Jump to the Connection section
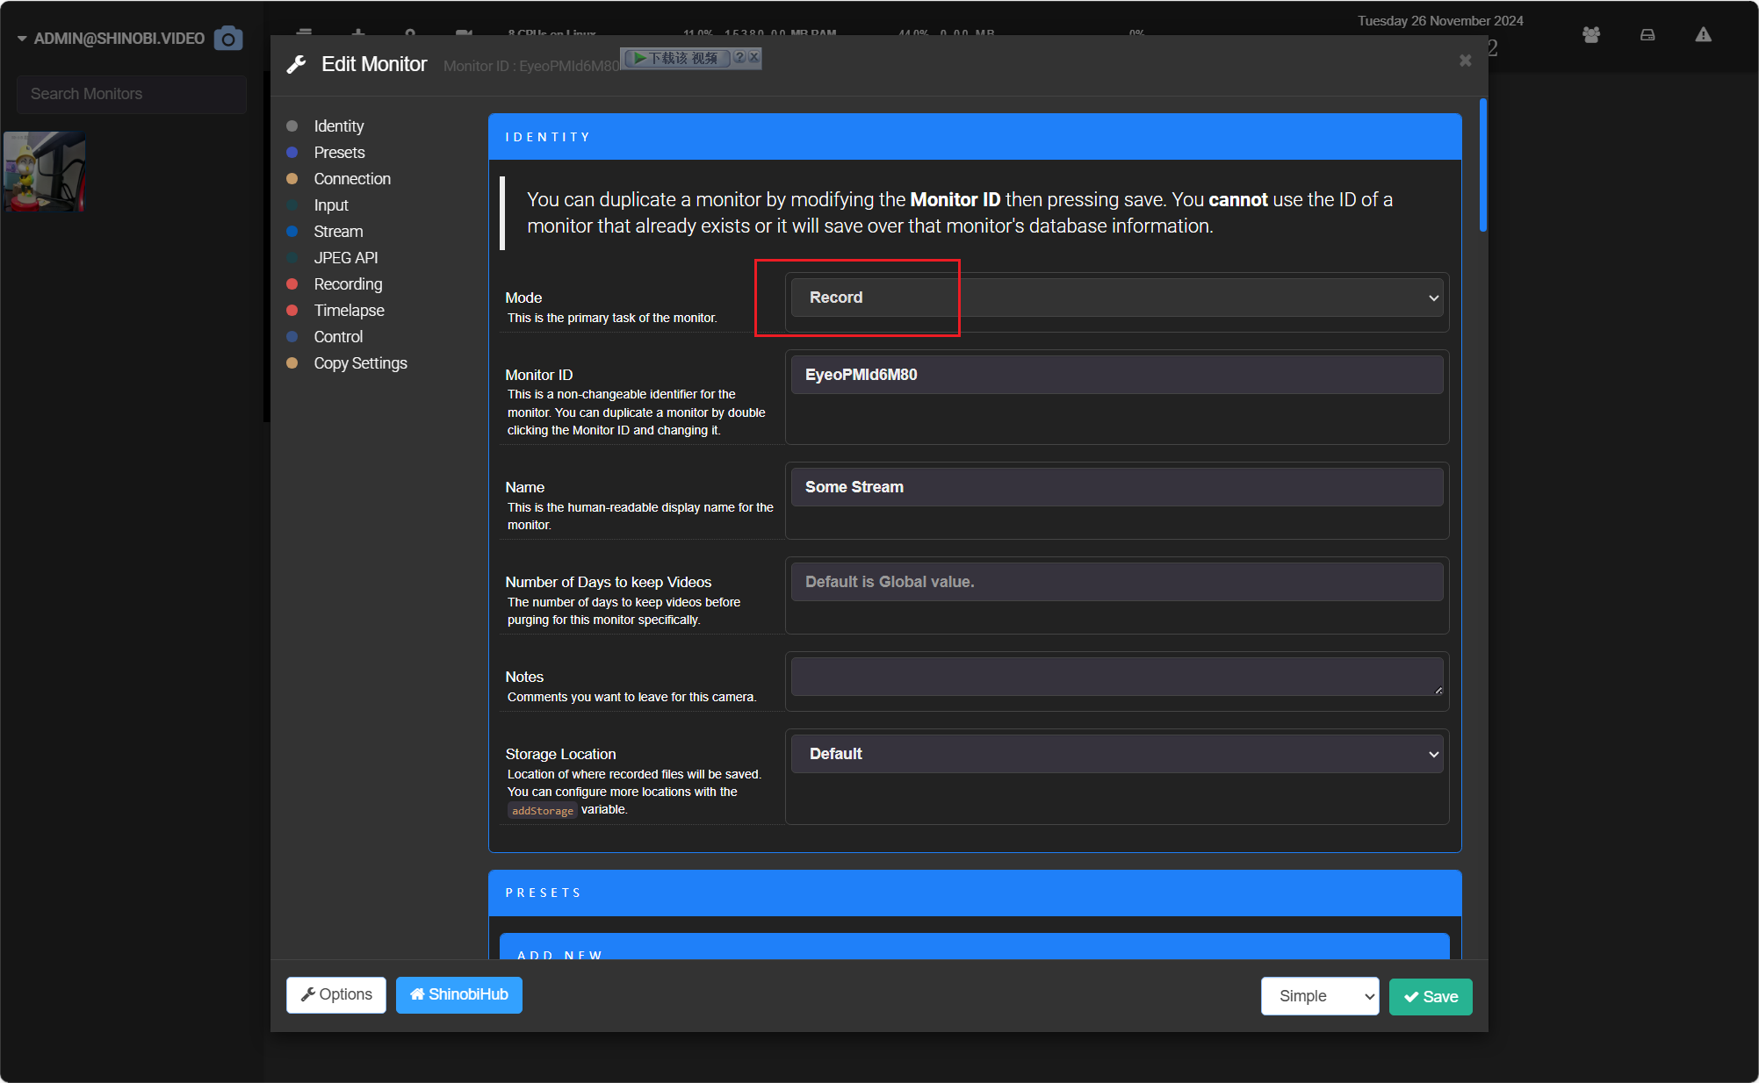 click(352, 179)
